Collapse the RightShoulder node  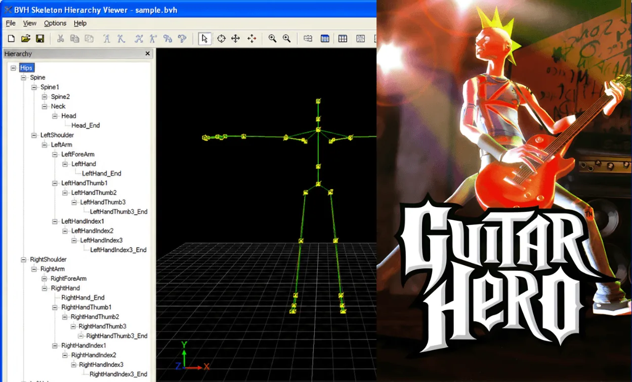coord(23,260)
